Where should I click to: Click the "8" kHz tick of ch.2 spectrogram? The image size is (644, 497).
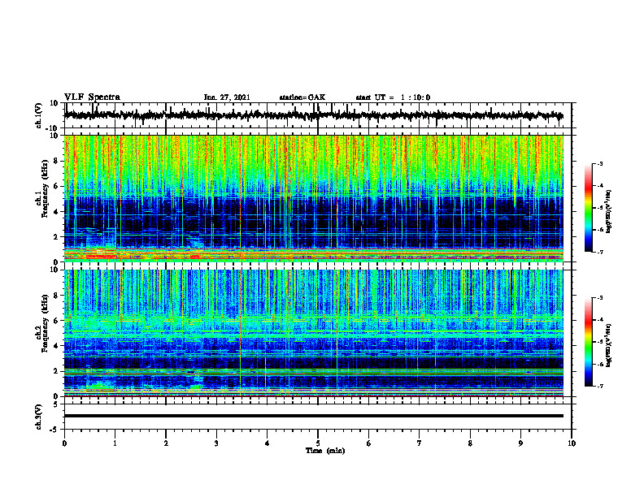(57, 296)
